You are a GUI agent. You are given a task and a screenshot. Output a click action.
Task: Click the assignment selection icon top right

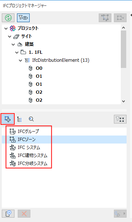point(105,18)
